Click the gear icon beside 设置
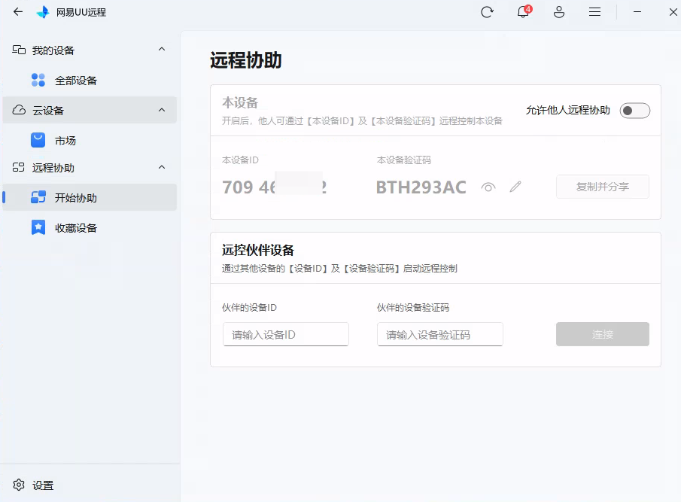This screenshot has height=502, width=681. [x=20, y=485]
